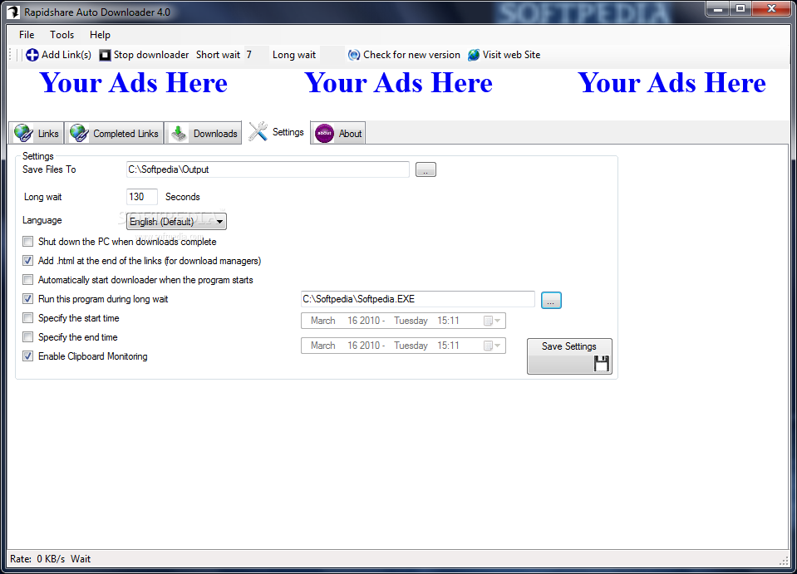Switch to the Links tab

point(37,133)
